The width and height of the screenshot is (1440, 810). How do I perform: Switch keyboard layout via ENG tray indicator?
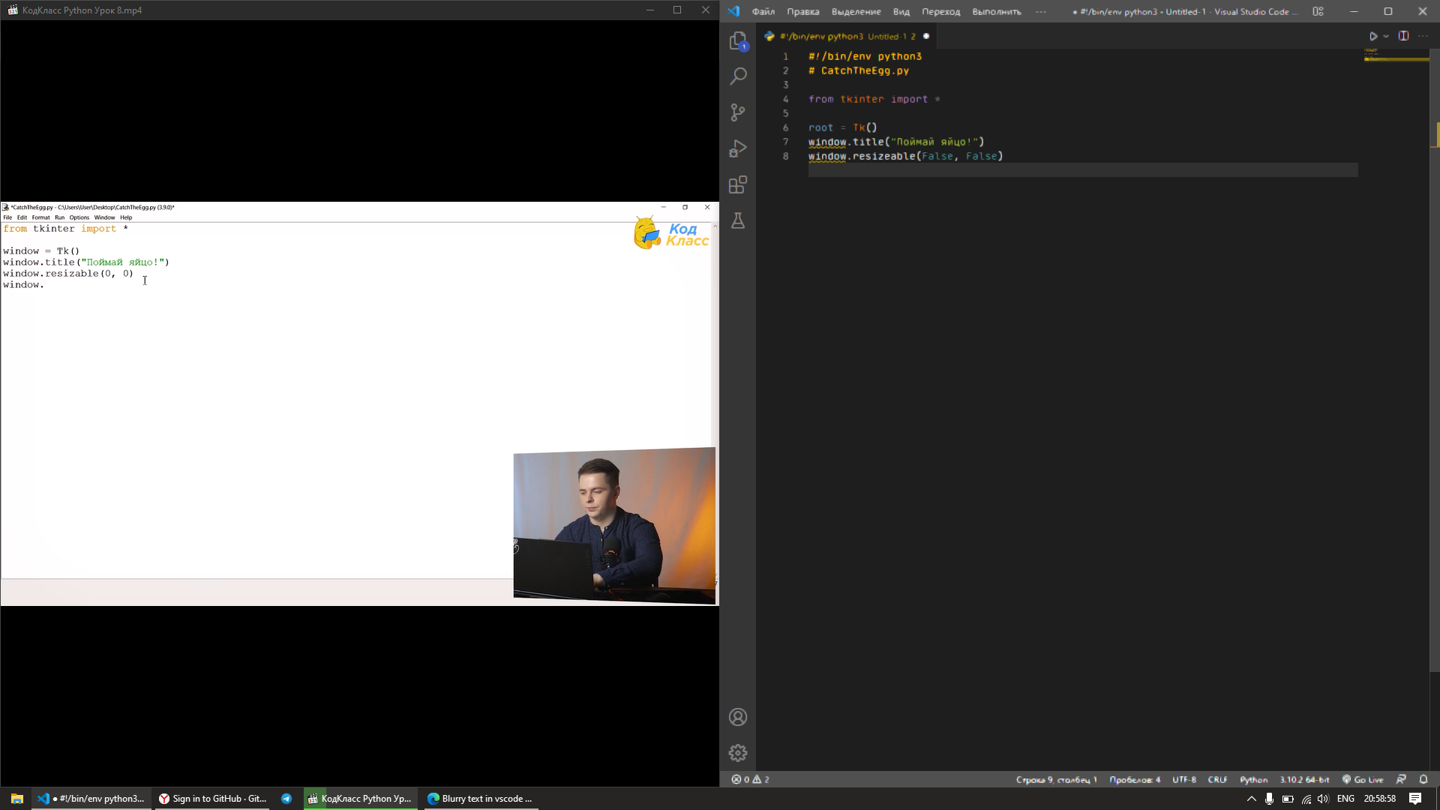1346,799
